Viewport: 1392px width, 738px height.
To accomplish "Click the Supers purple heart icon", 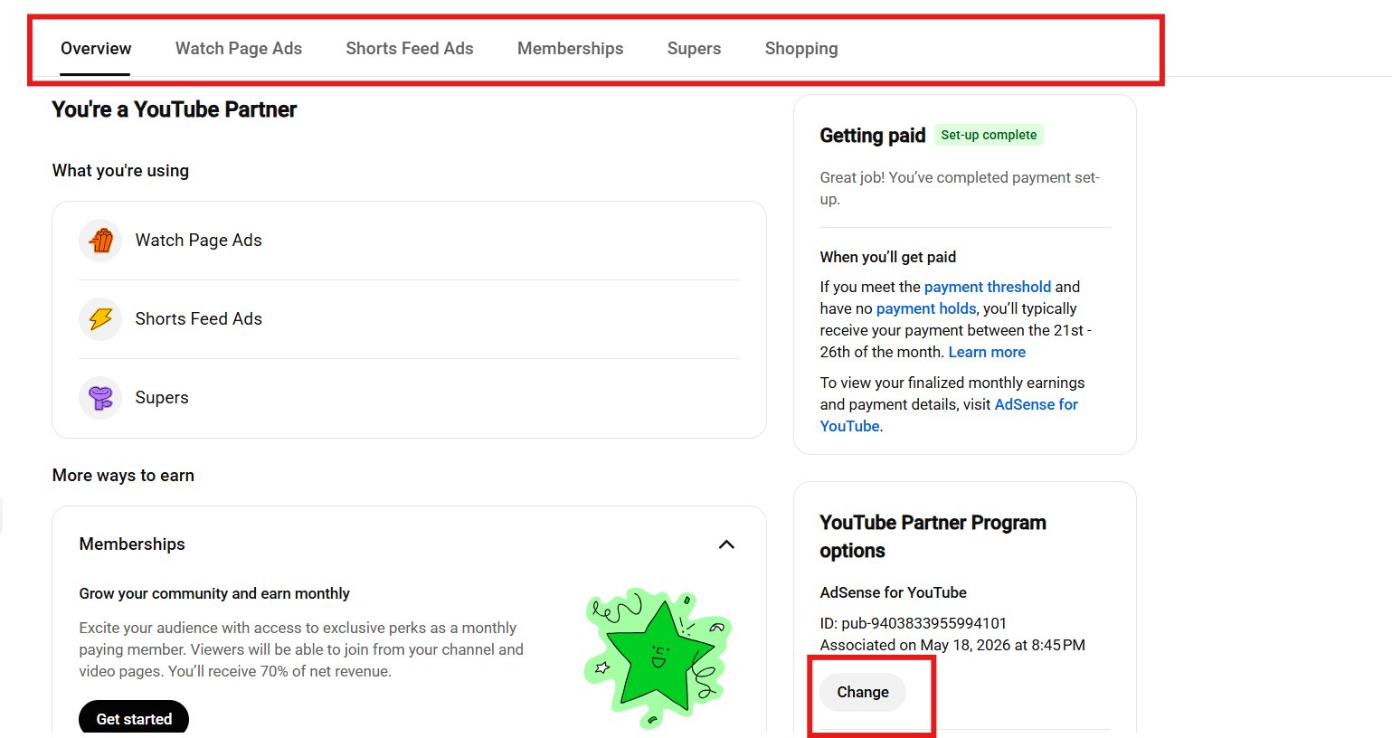I will coord(100,398).
